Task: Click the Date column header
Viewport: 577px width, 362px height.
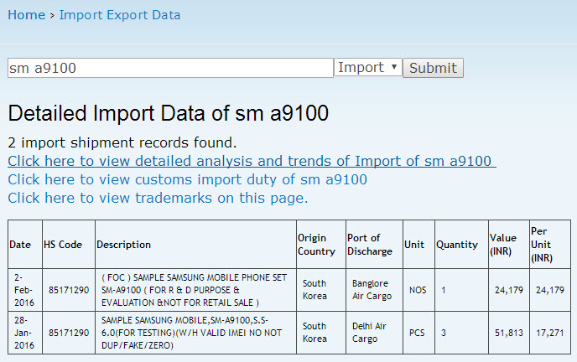Action: pyautogui.click(x=20, y=245)
